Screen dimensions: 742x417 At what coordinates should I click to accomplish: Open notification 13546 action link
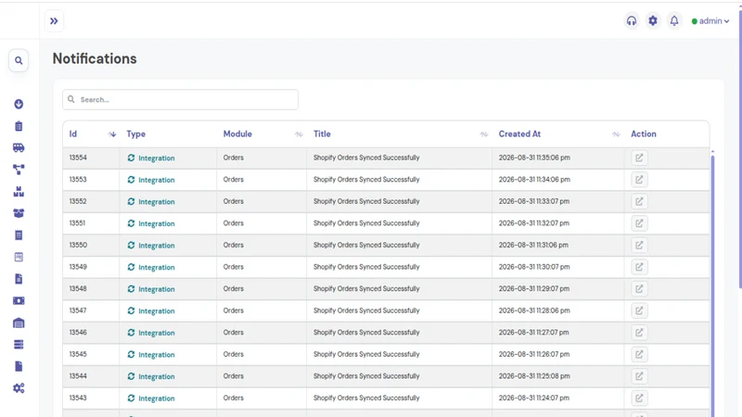(639, 333)
